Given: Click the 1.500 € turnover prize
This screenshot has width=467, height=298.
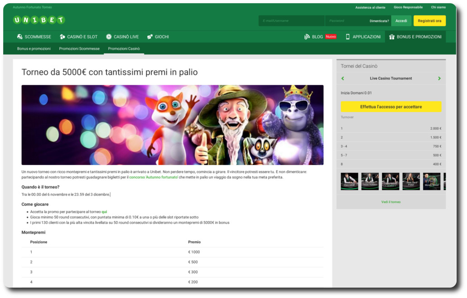Looking at the screenshot, I should pos(436,137).
